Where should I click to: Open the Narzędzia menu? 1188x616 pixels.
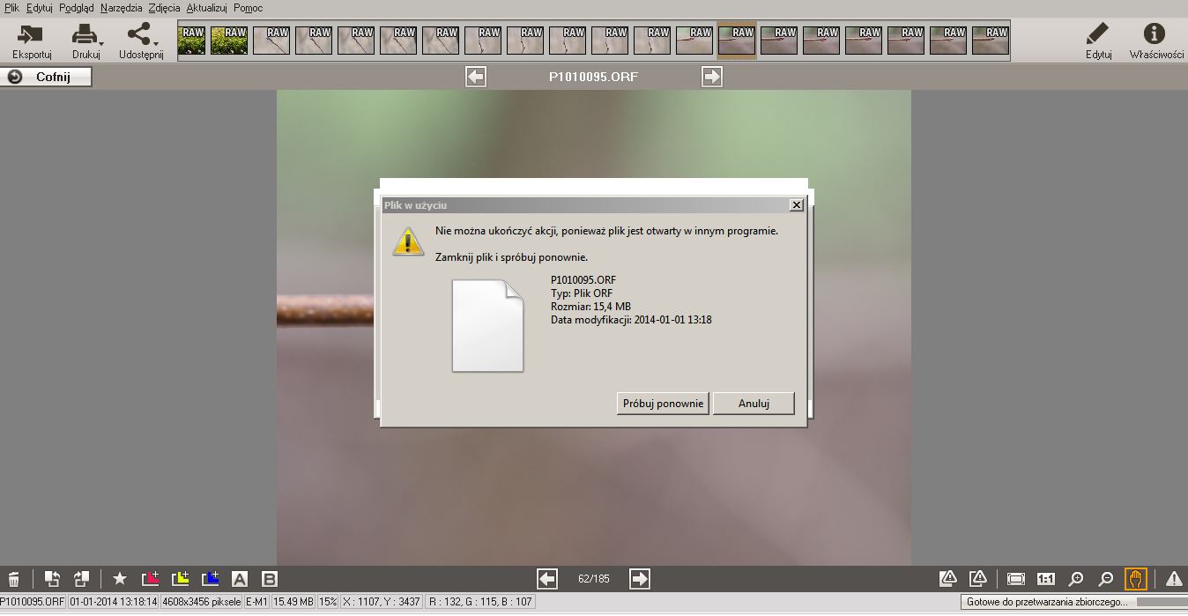121,8
